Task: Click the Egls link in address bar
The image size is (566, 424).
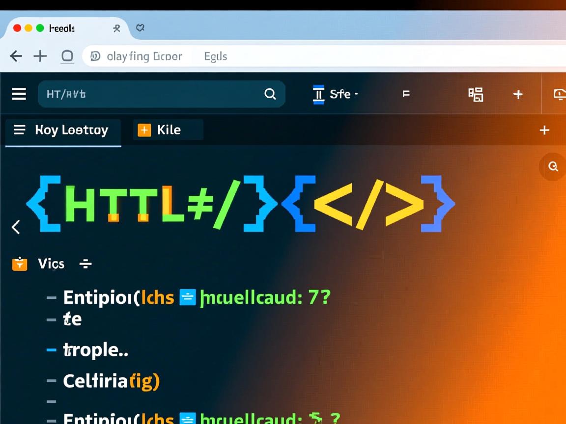Action: [x=215, y=56]
